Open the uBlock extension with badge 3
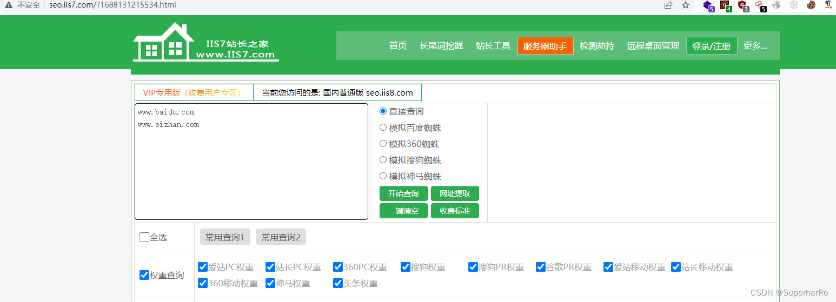The width and height of the screenshot is (836, 302). [x=742, y=5]
